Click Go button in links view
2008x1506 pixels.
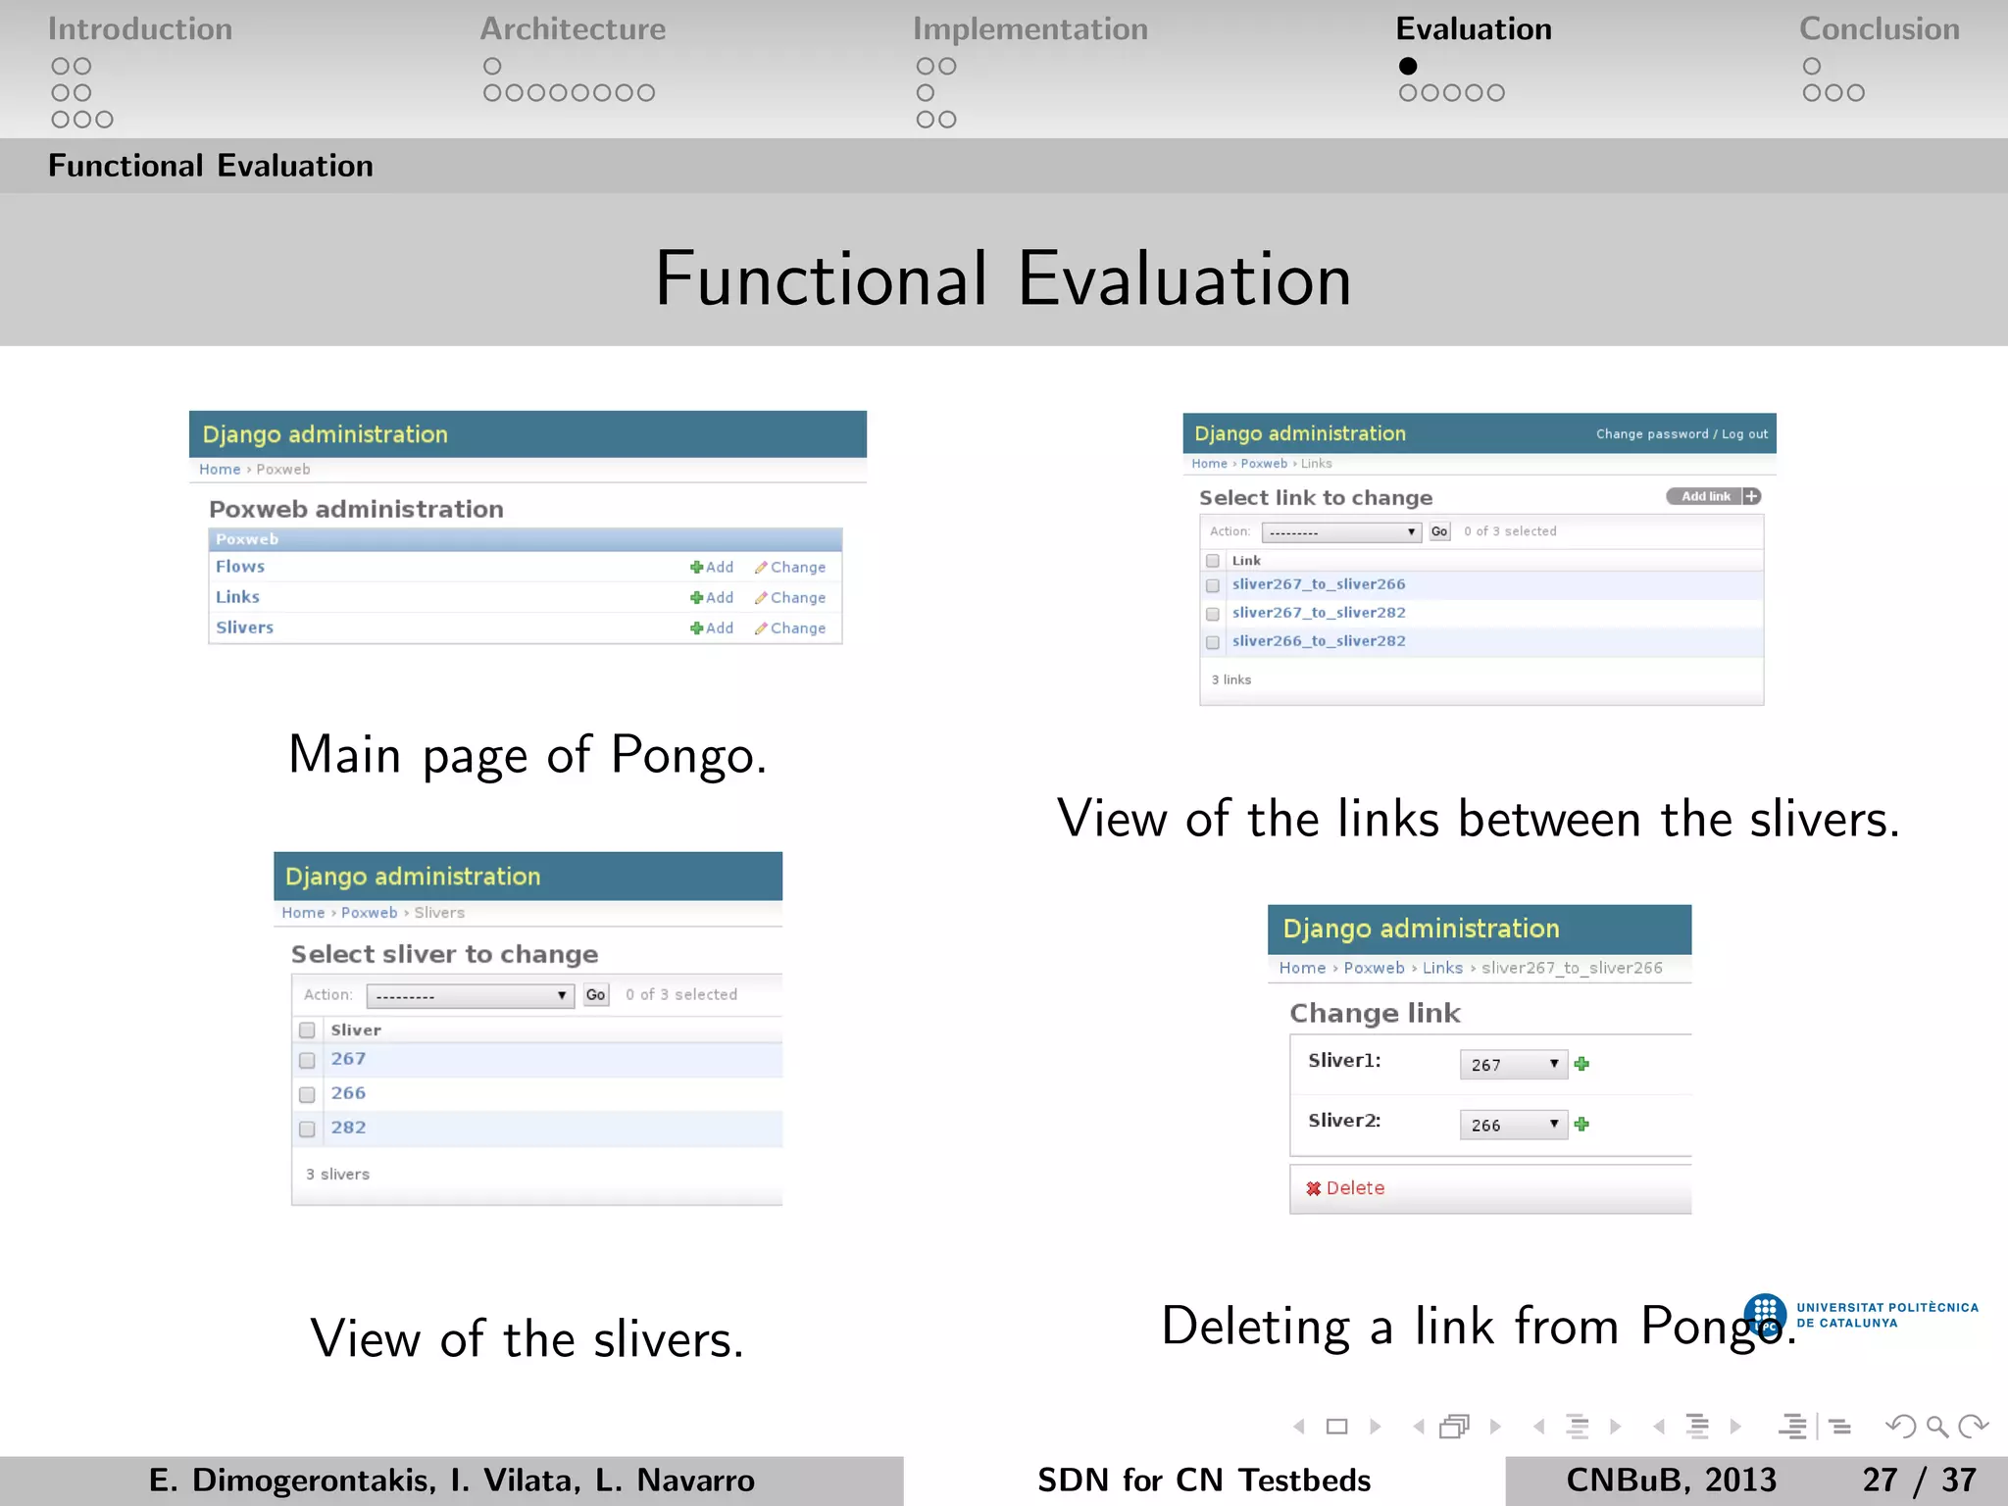click(1439, 531)
